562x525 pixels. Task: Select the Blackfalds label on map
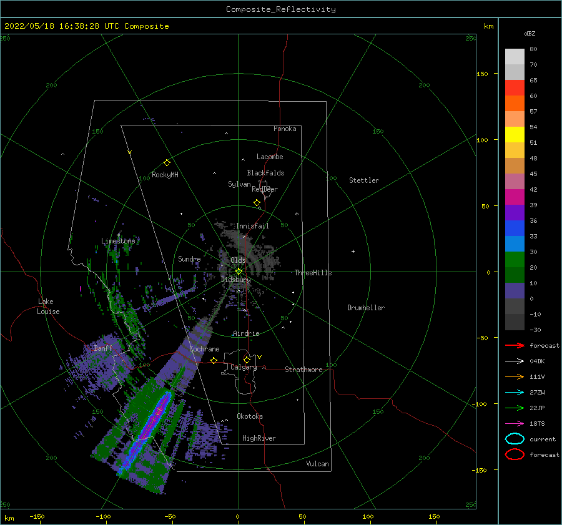coord(265,173)
